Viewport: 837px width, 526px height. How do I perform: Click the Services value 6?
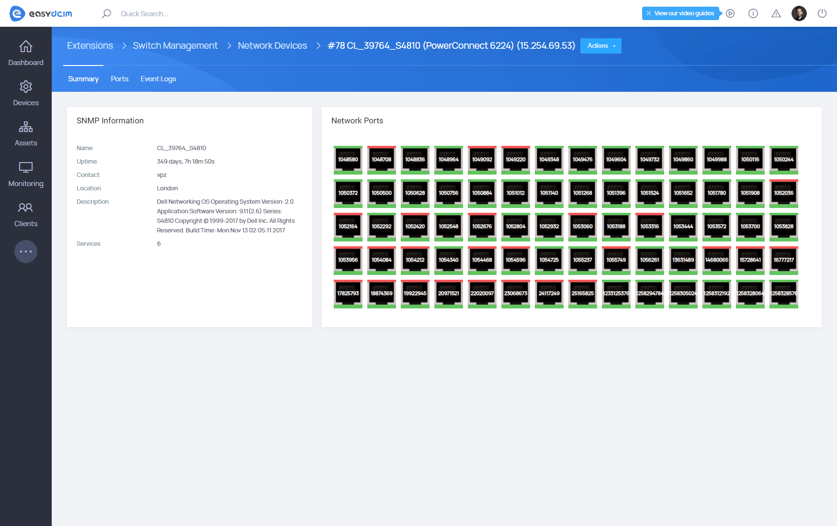point(159,244)
